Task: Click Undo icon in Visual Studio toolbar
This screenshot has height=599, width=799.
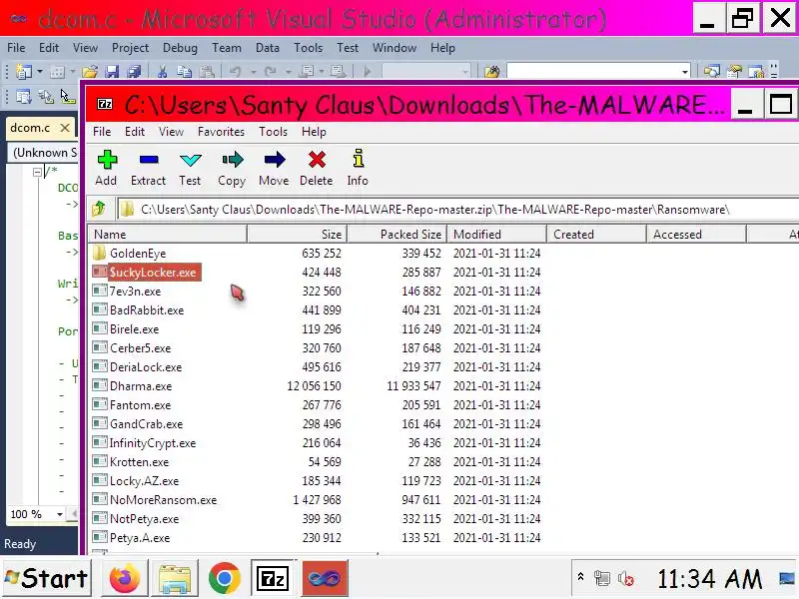Action: point(236,71)
